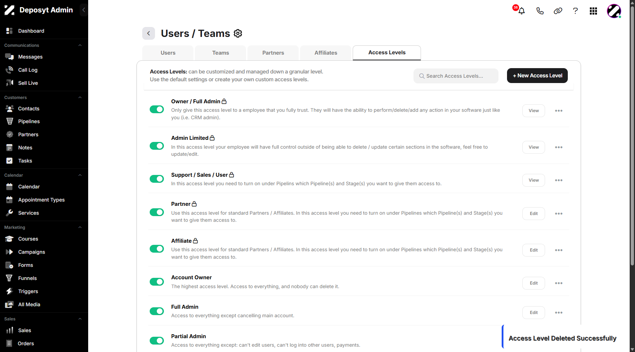The width and height of the screenshot is (635, 352).
Task: Toggle Admin Limited access level
Action: 157,146
